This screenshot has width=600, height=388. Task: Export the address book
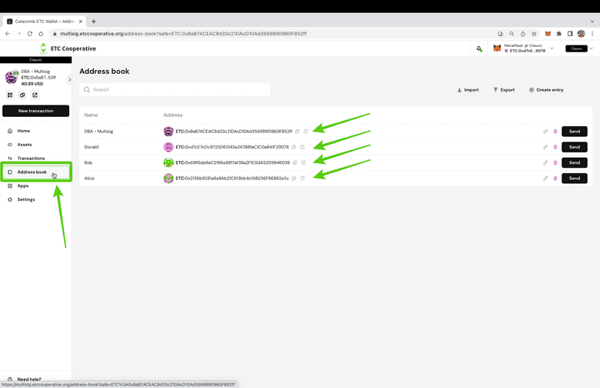click(x=504, y=90)
